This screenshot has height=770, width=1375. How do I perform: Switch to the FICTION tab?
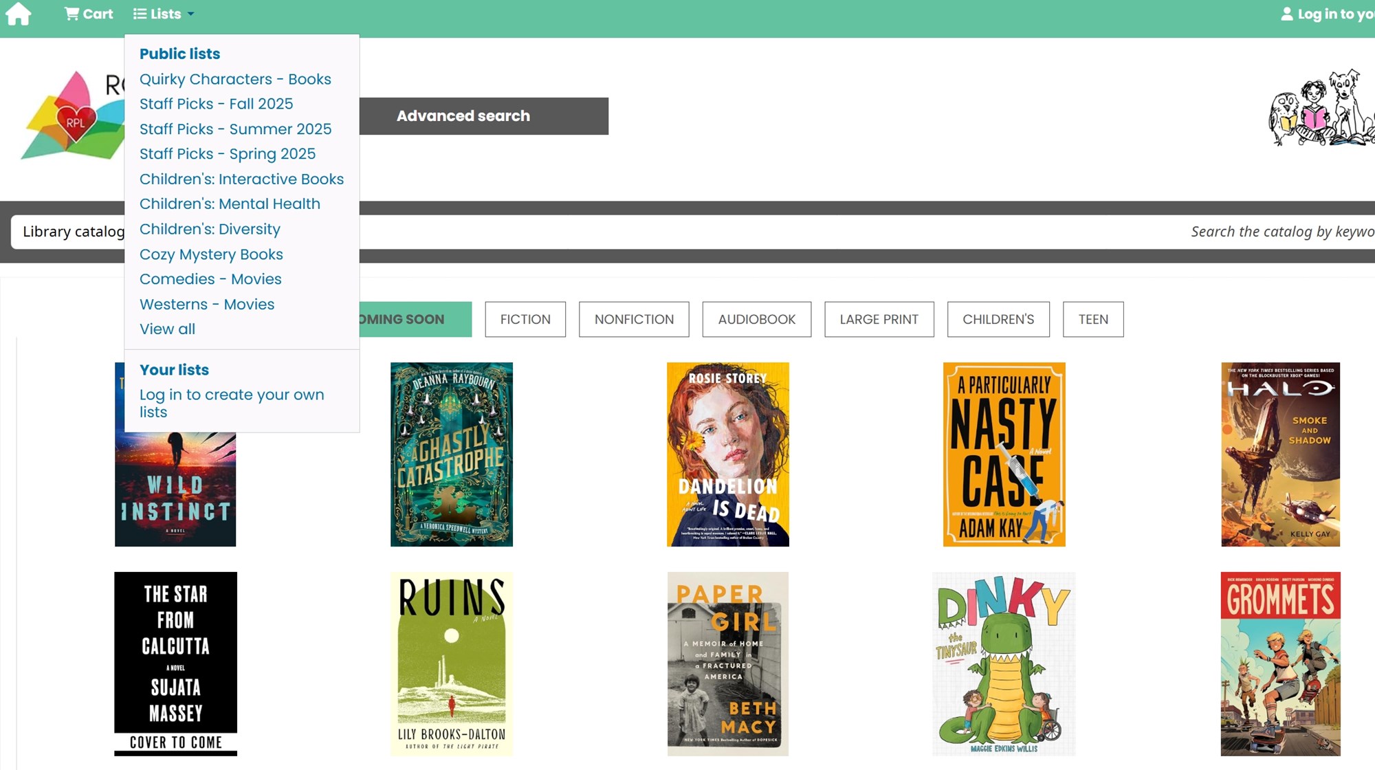click(525, 319)
